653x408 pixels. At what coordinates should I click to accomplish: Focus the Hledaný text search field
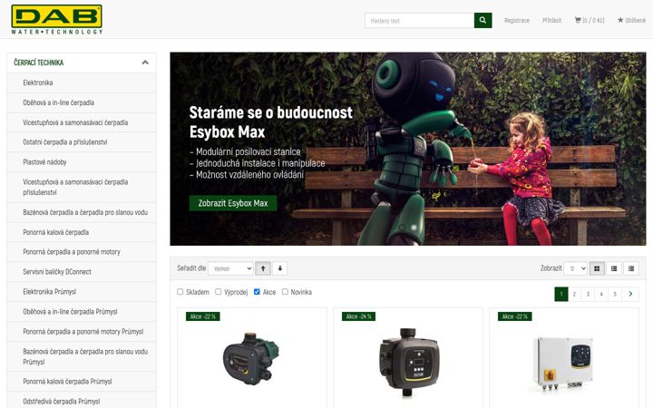pos(419,20)
